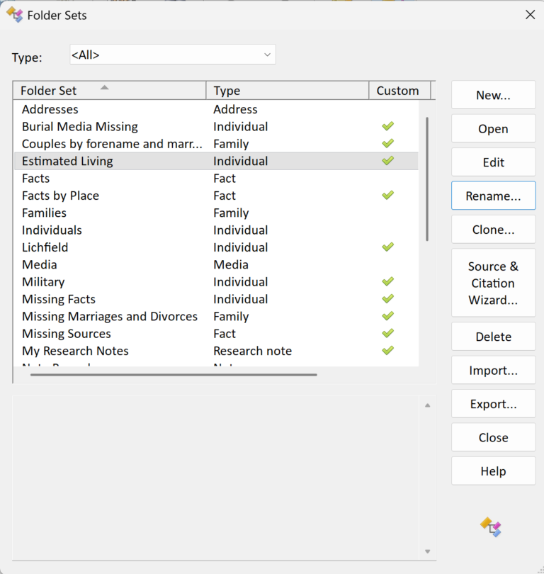Image resolution: width=544 pixels, height=574 pixels.
Task: Click the Folder Sets title bar icon
Action: point(15,15)
